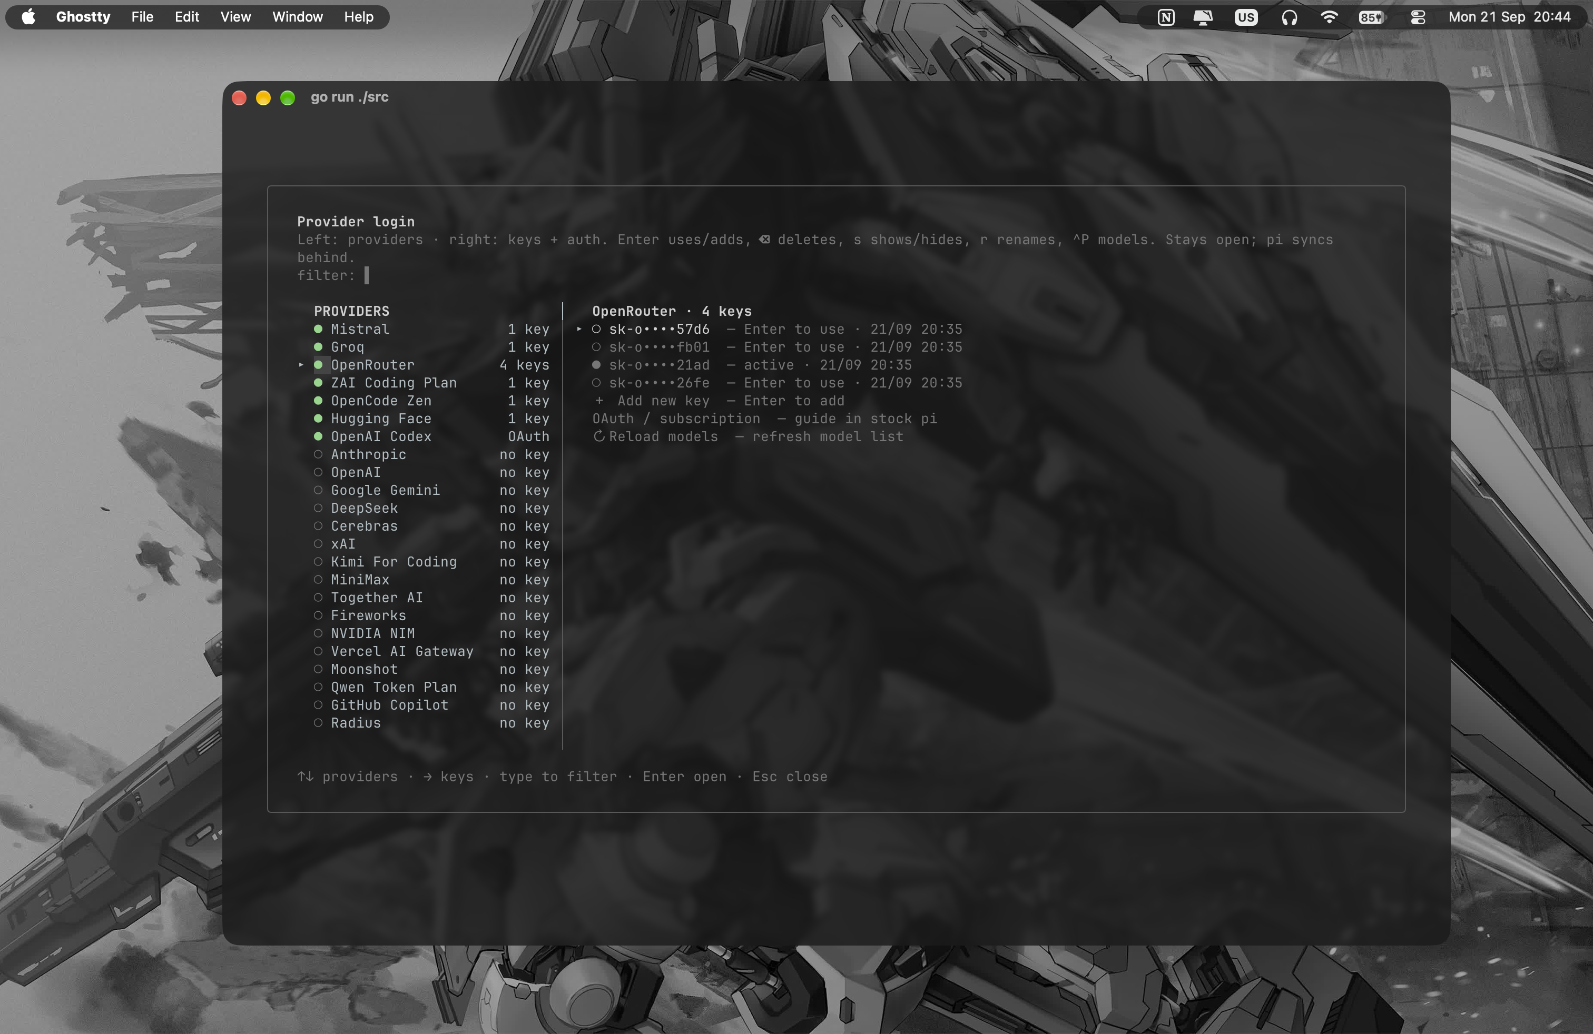Select the sk-o····57d6 key radio
This screenshot has width=1593, height=1034.
click(596, 329)
